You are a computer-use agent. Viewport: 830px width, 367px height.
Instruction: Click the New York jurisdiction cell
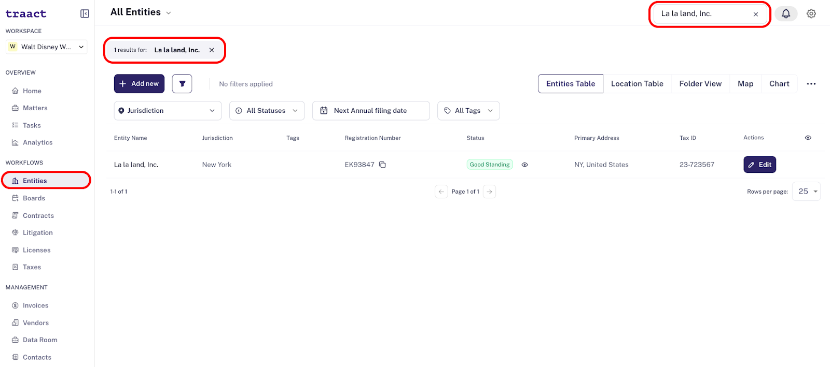click(x=217, y=165)
